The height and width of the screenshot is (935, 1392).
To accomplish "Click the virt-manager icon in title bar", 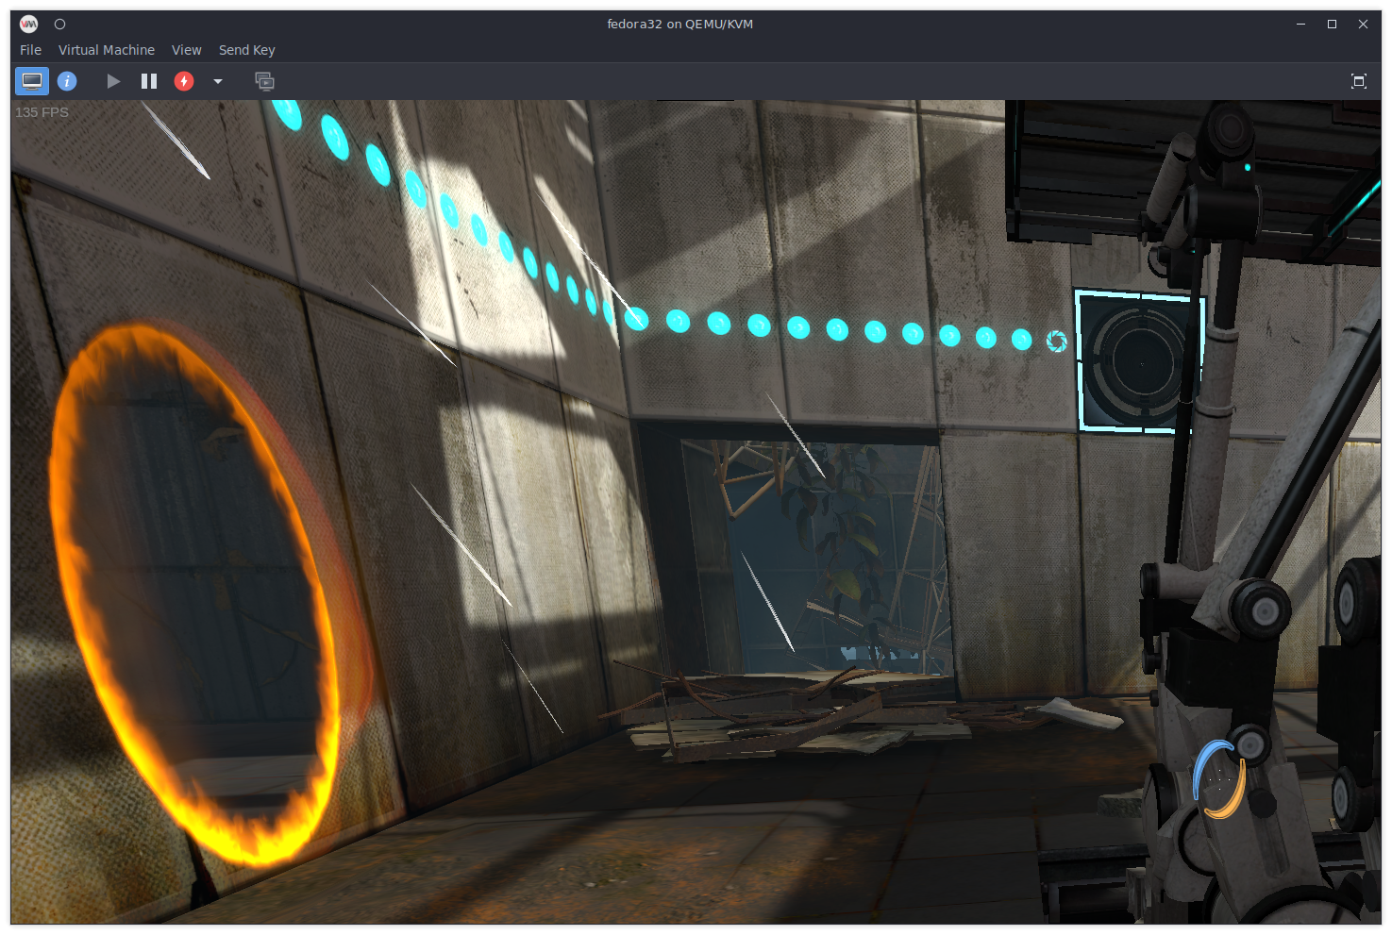I will pos(29,24).
